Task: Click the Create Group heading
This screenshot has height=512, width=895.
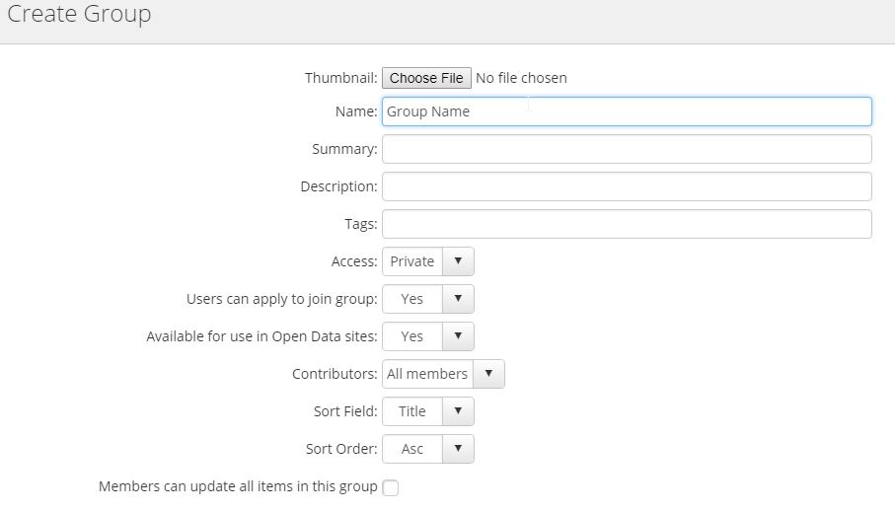Action: [79, 15]
